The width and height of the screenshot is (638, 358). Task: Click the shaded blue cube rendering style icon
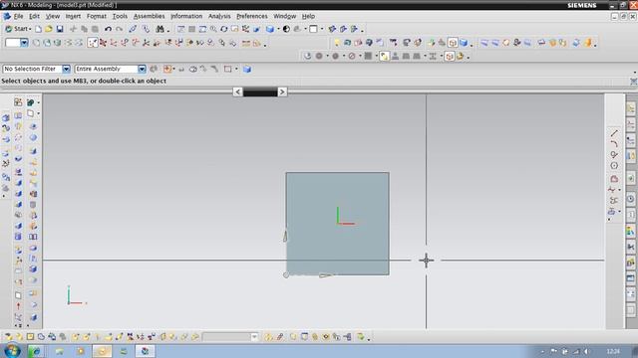pyautogui.click(x=270, y=29)
